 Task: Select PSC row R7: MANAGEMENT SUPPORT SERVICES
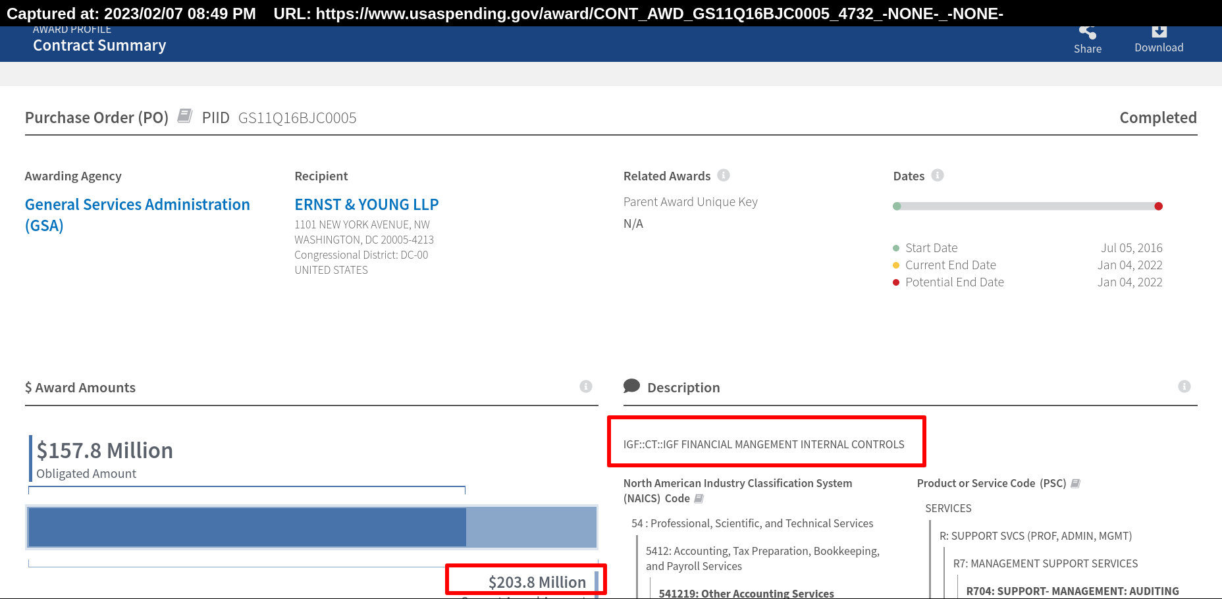(1046, 563)
